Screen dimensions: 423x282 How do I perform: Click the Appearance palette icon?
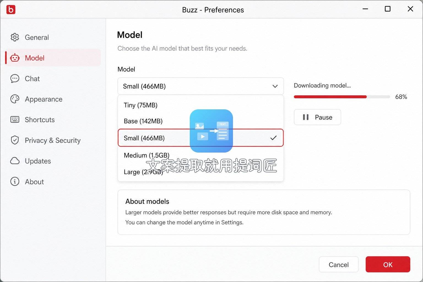[15, 99]
